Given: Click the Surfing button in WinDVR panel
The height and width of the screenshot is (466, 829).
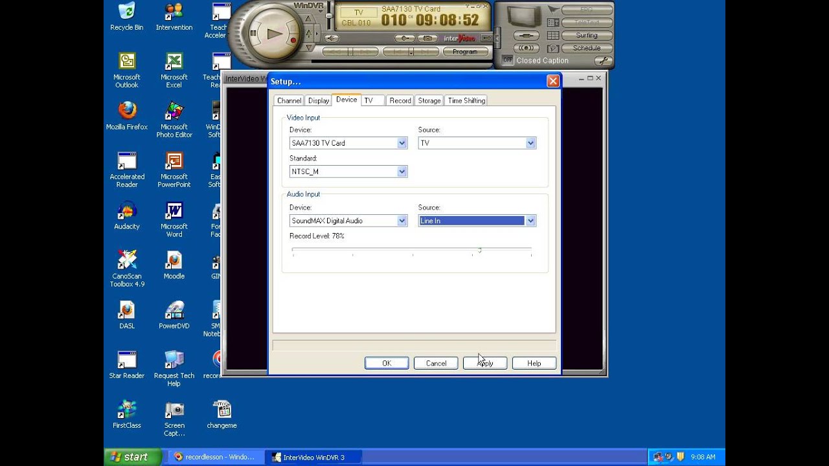Looking at the screenshot, I should point(587,35).
